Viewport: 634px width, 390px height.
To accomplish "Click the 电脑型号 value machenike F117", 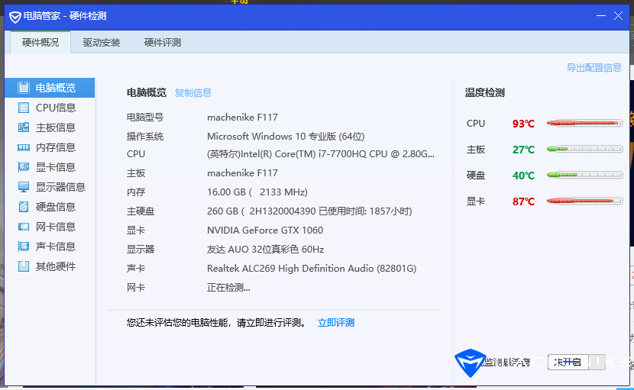I will (243, 118).
